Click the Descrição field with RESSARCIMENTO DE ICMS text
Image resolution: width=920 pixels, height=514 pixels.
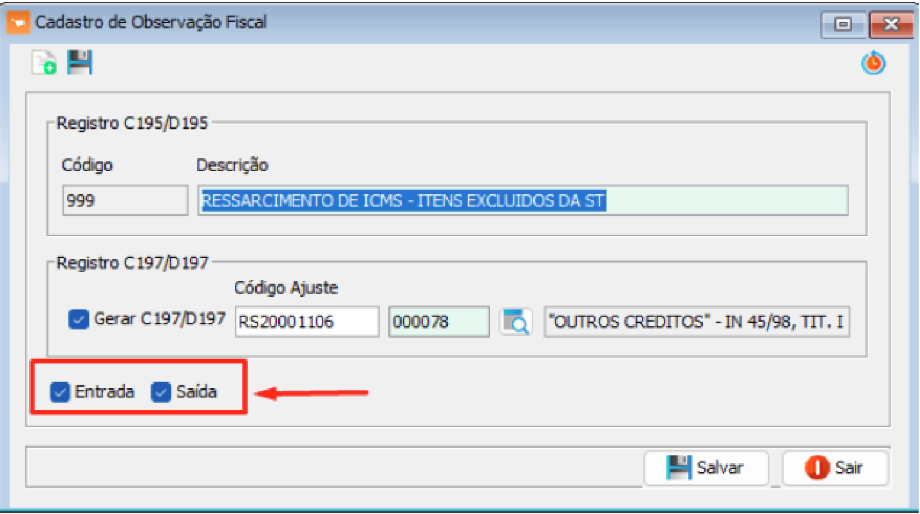point(522,201)
